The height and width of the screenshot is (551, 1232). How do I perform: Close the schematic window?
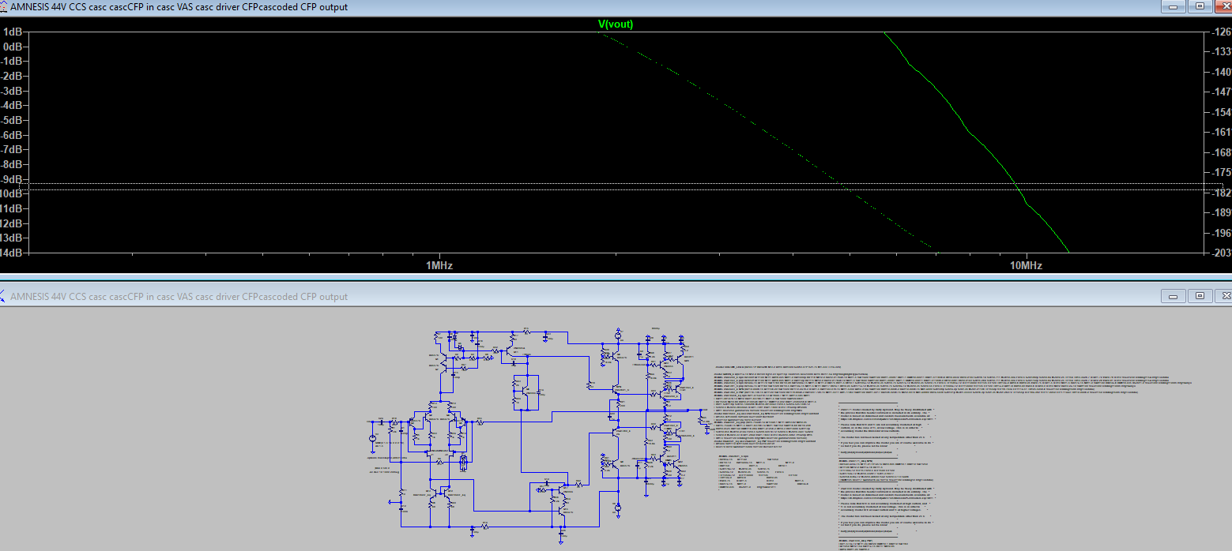(1225, 295)
